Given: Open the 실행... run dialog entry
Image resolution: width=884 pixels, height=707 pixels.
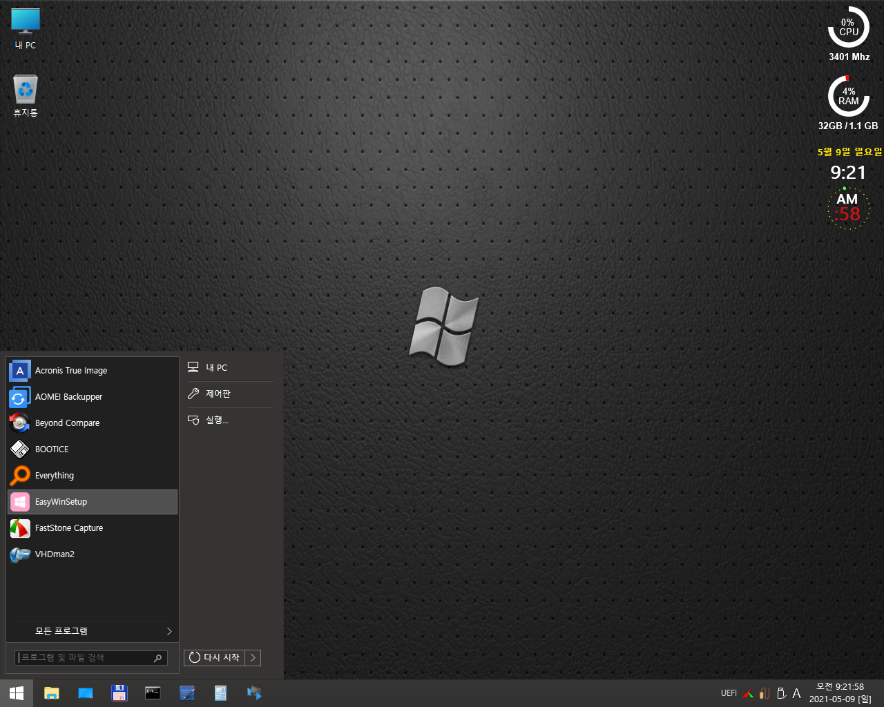Looking at the screenshot, I should click(230, 420).
